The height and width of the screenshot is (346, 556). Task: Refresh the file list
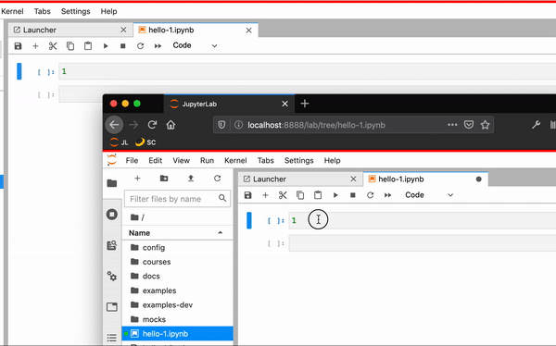[x=218, y=179]
